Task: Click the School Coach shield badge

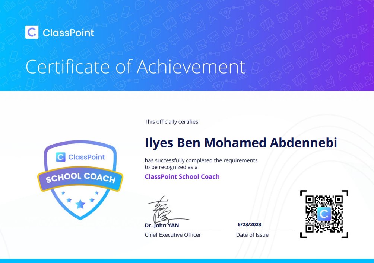Action: click(x=80, y=180)
